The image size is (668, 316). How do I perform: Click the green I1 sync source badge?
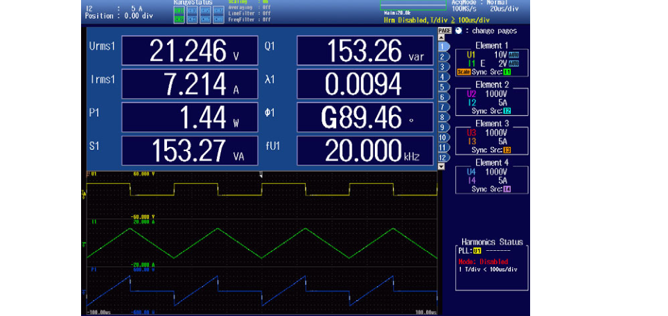pyautogui.click(x=507, y=72)
